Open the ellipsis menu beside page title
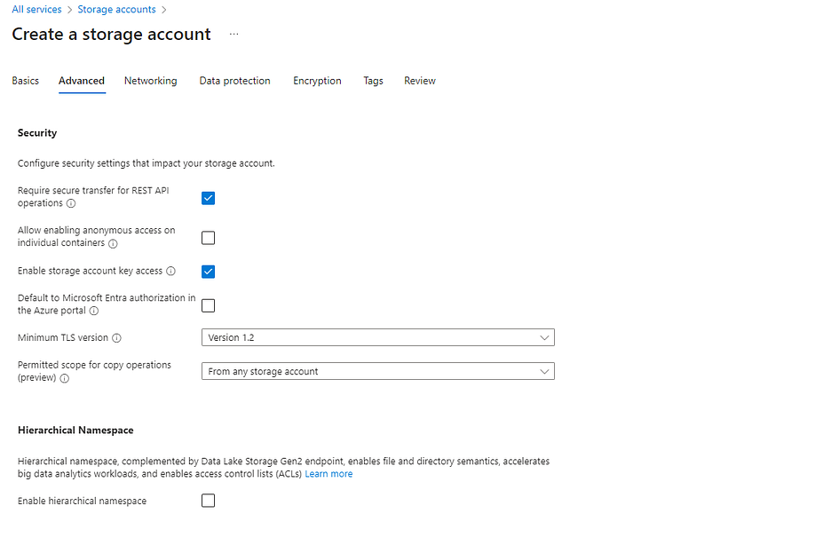The image size is (839, 553). tap(233, 35)
